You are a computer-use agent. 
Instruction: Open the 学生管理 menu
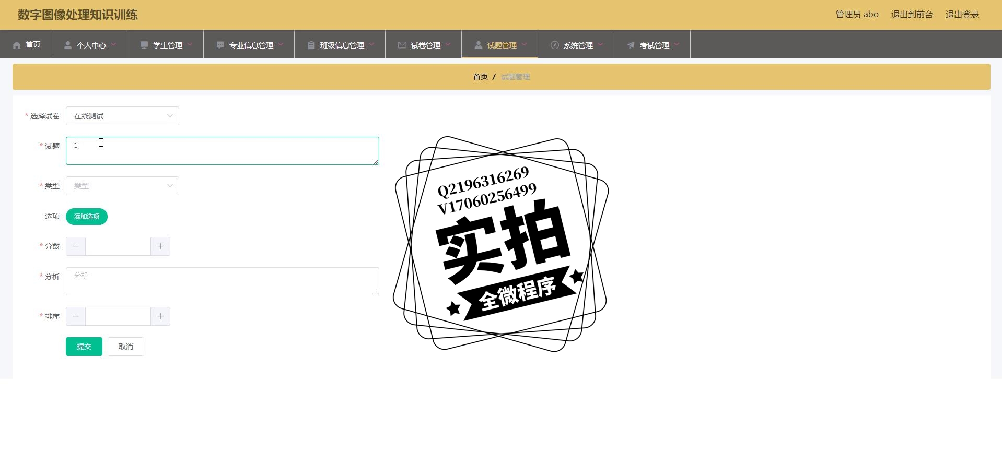[166, 44]
